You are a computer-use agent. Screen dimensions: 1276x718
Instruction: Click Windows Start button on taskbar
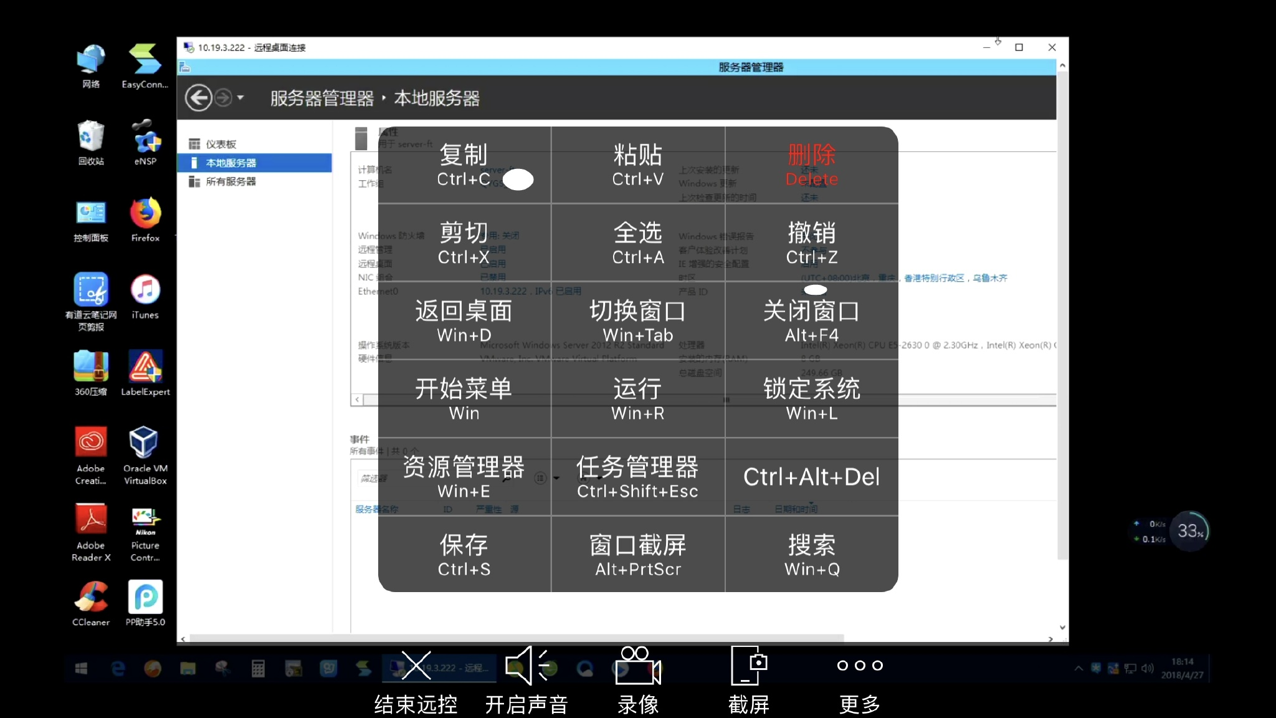81,669
